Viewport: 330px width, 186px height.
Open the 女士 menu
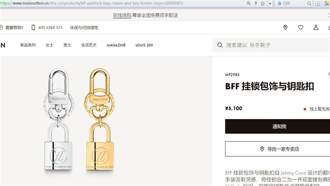click(x=49, y=45)
